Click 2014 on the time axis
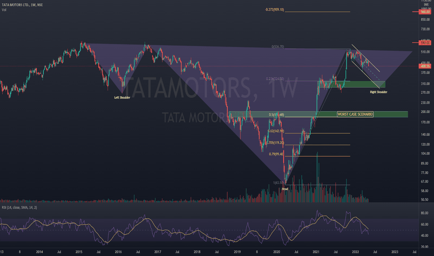Viewport: 434px width, 256px height. pos(39,252)
